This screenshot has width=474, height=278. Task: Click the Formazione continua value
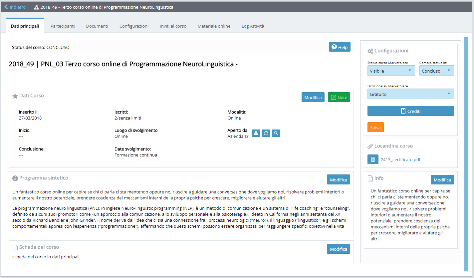[x=136, y=155]
